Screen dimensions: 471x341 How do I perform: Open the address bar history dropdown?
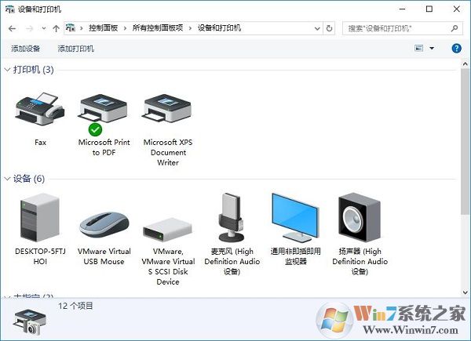pyautogui.click(x=317, y=29)
